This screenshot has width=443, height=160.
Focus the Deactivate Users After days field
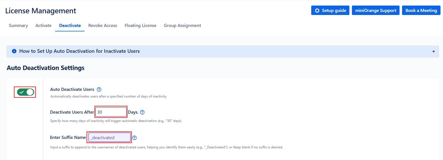click(111, 112)
